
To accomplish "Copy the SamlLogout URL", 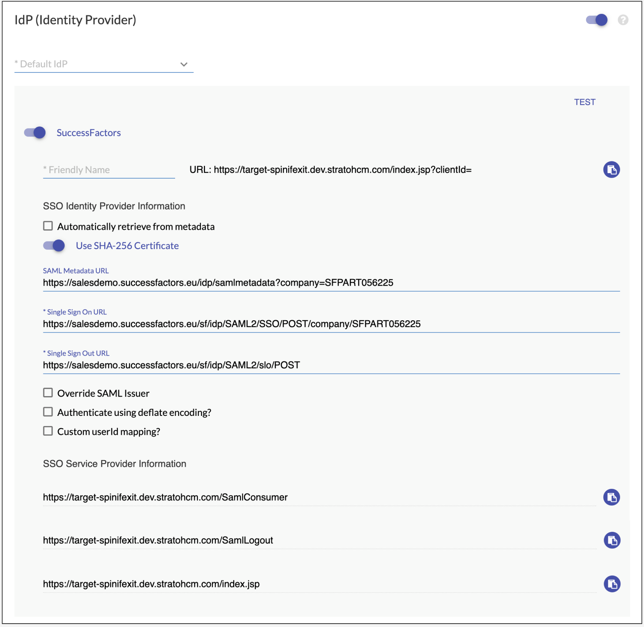I will point(612,540).
